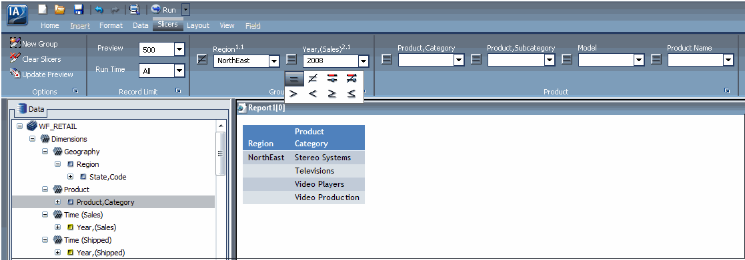Click the Region slicer operator button
Image resolution: width=745 pixels, height=260 pixels.
tap(202, 60)
